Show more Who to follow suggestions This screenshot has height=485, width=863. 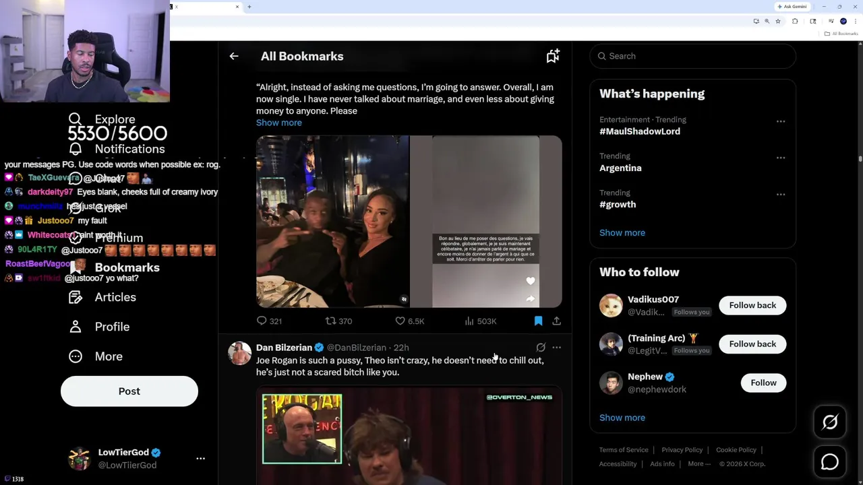click(x=622, y=418)
